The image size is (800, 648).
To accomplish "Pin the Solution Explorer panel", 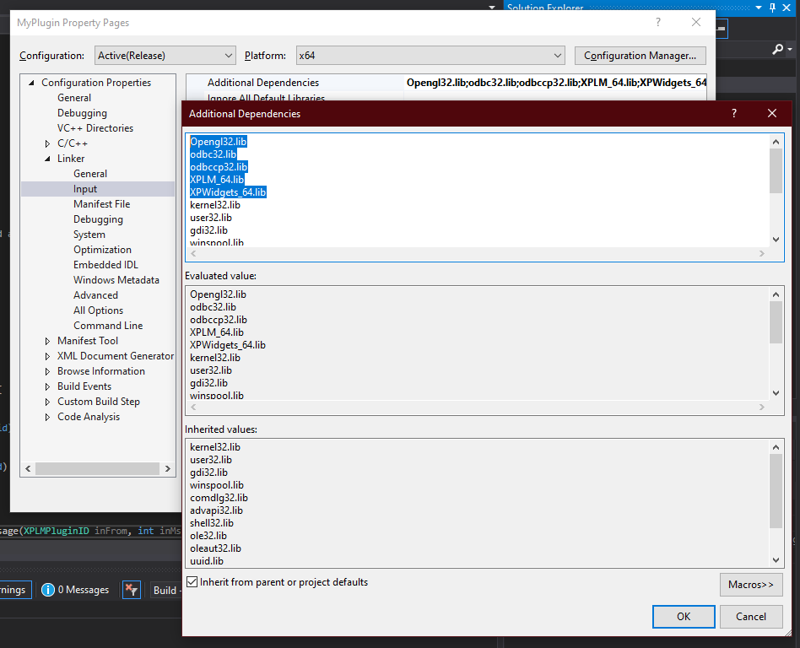I will pos(772,7).
